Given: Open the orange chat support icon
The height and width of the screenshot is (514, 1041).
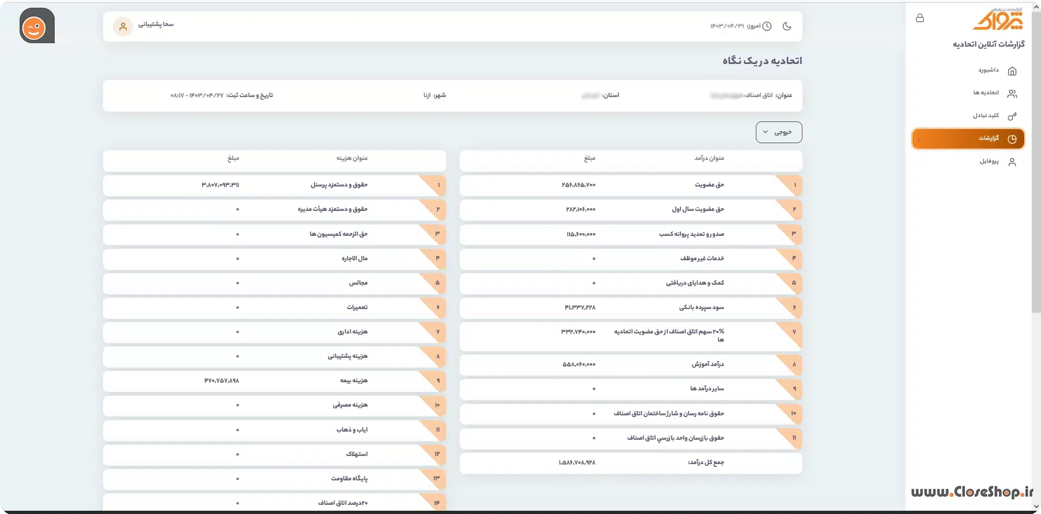Looking at the screenshot, I should (37, 25).
